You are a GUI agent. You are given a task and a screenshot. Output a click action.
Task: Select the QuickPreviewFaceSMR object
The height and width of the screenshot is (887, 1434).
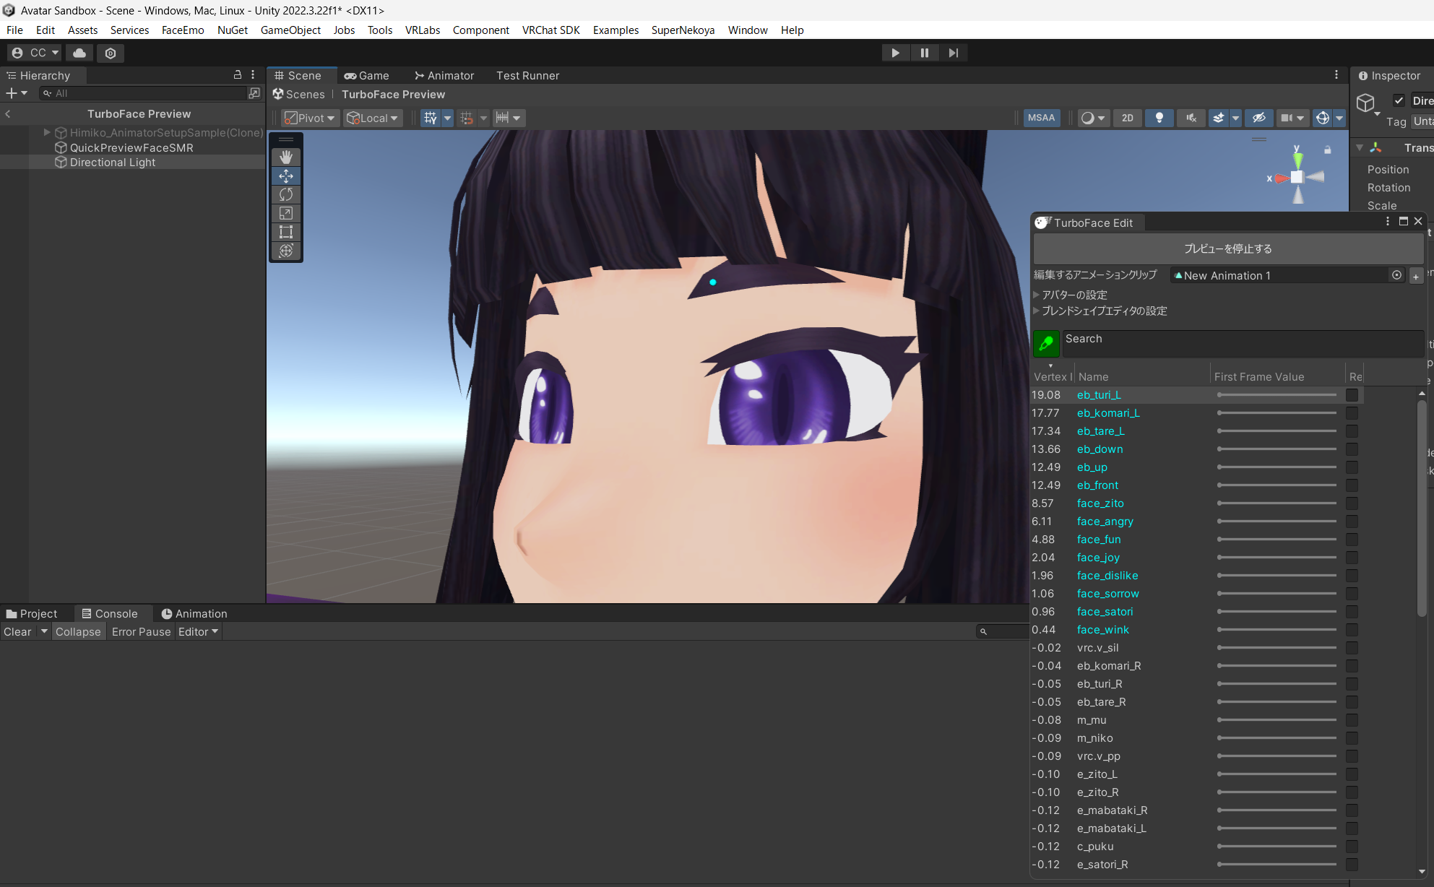pos(131,147)
